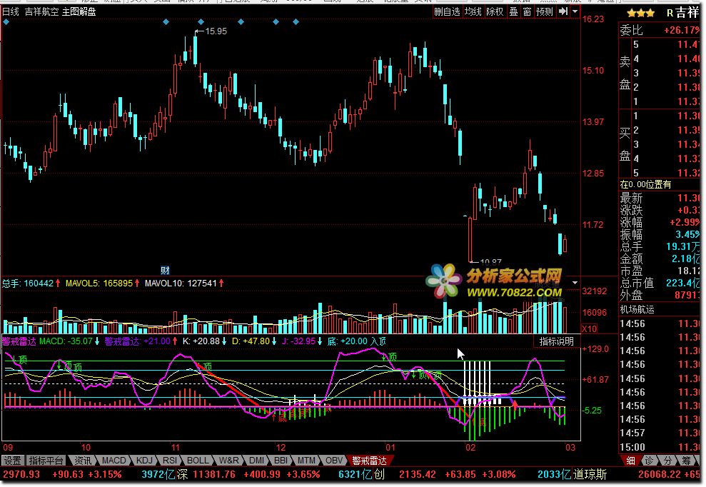Viewport: 706px width, 487px height.
Task: Click the 设置 settings button
Action: coord(13,461)
